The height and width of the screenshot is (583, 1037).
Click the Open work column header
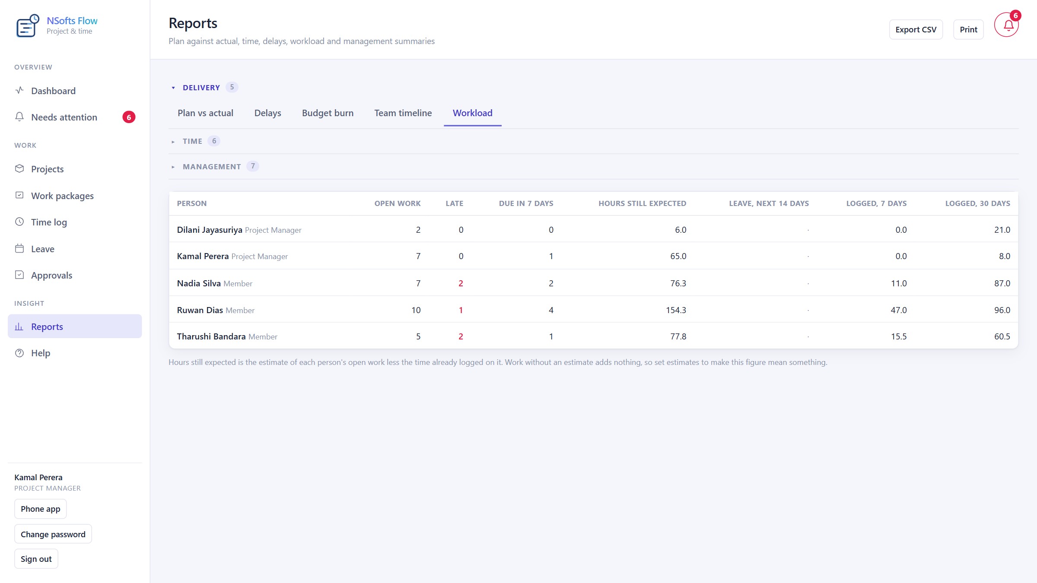[x=398, y=203]
